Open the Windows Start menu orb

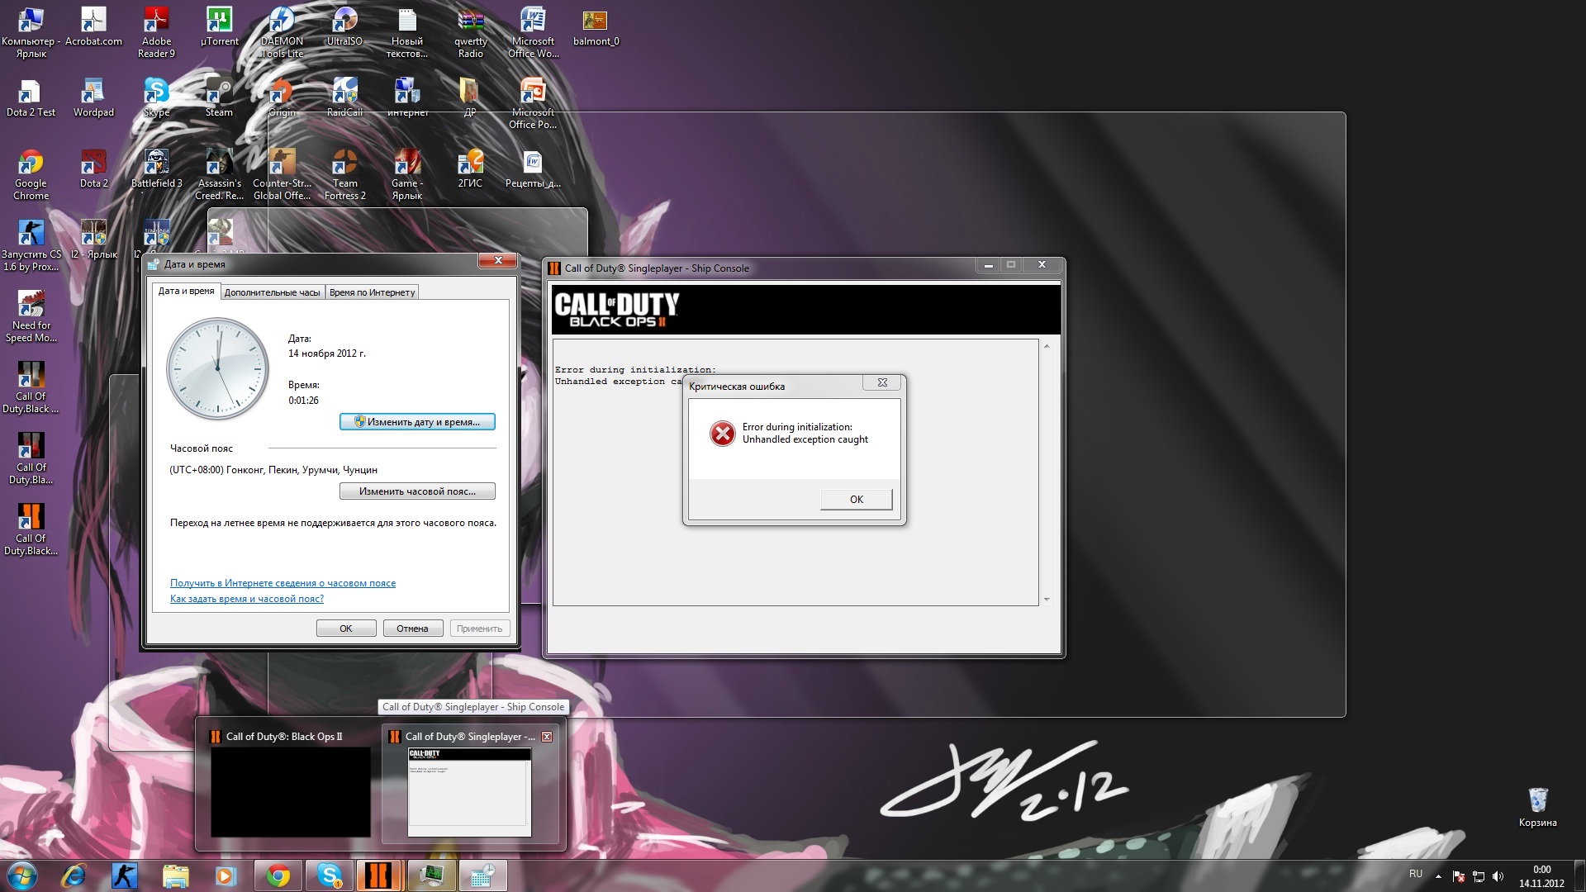point(22,875)
